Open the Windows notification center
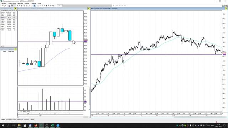This screenshot has width=228, height=128. pos(224,126)
